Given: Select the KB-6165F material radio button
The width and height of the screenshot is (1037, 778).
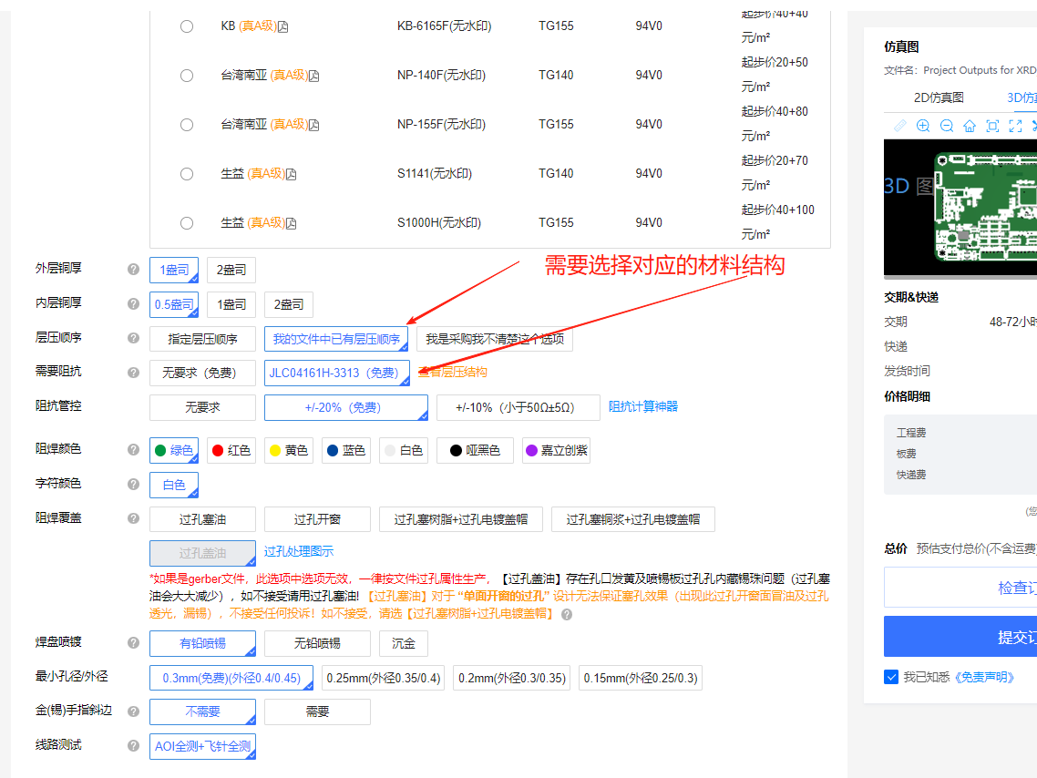Looking at the screenshot, I should [x=187, y=26].
